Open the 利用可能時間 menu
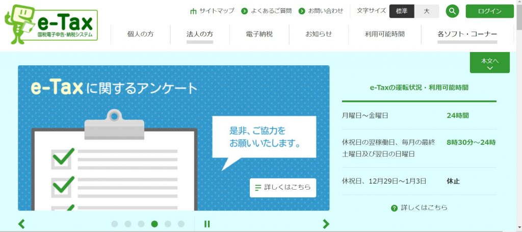This screenshot has width=522, height=232. 385,34
